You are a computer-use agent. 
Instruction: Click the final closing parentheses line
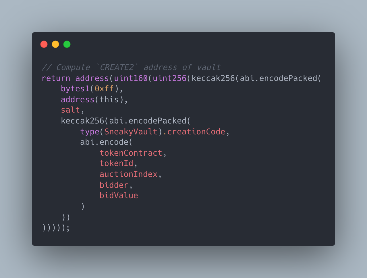click(56, 228)
